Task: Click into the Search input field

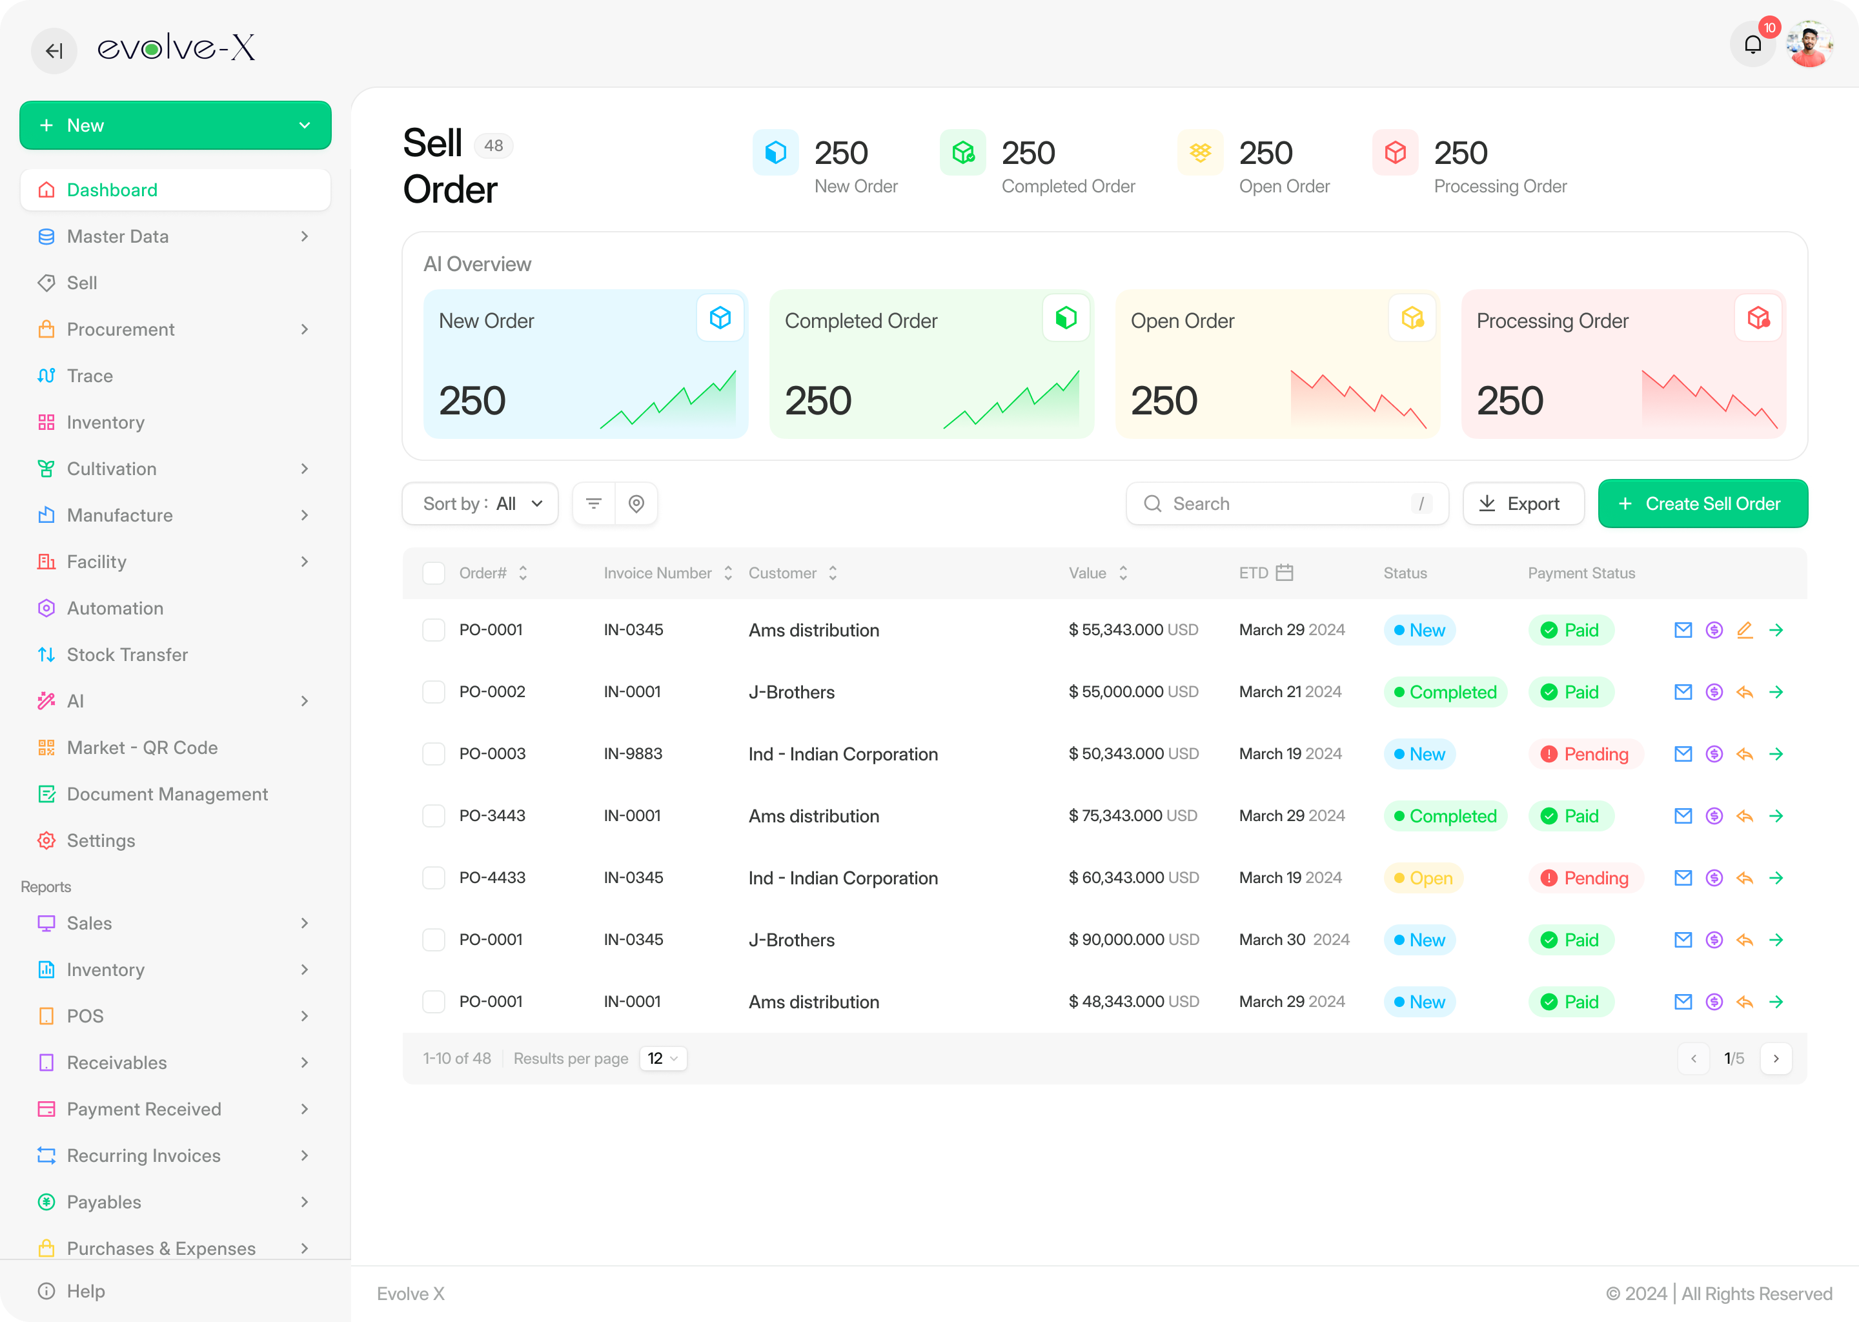Action: pos(1286,504)
